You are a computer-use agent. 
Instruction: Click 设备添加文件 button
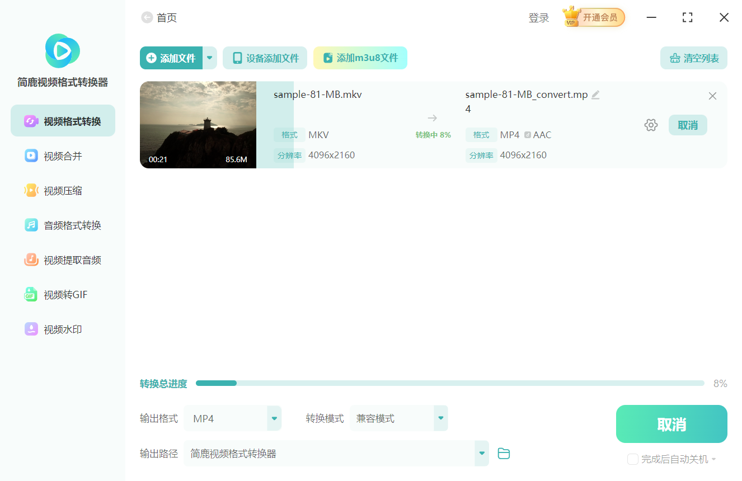click(x=265, y=58)
